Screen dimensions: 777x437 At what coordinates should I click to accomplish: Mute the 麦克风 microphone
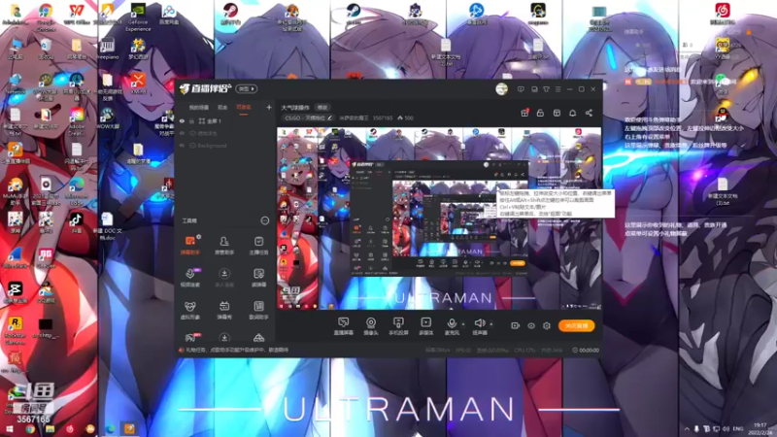click(x=452, y=326)
